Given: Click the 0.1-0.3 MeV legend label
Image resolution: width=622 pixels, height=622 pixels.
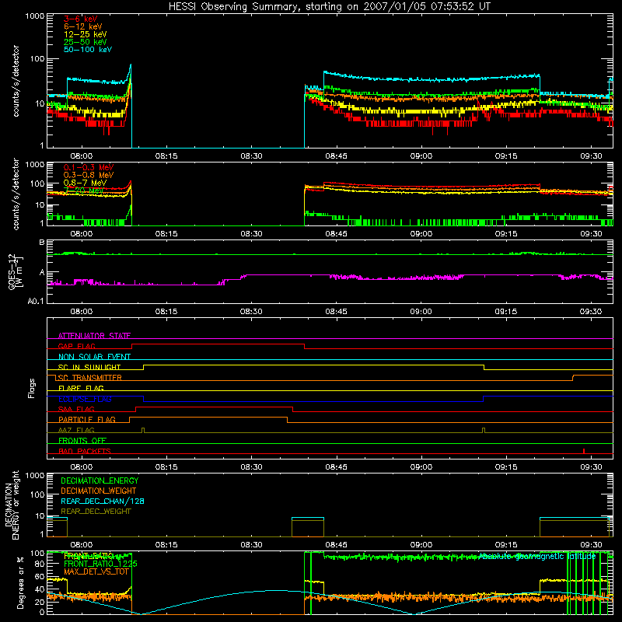Looking at the screenshot, I should click(89, 167).
